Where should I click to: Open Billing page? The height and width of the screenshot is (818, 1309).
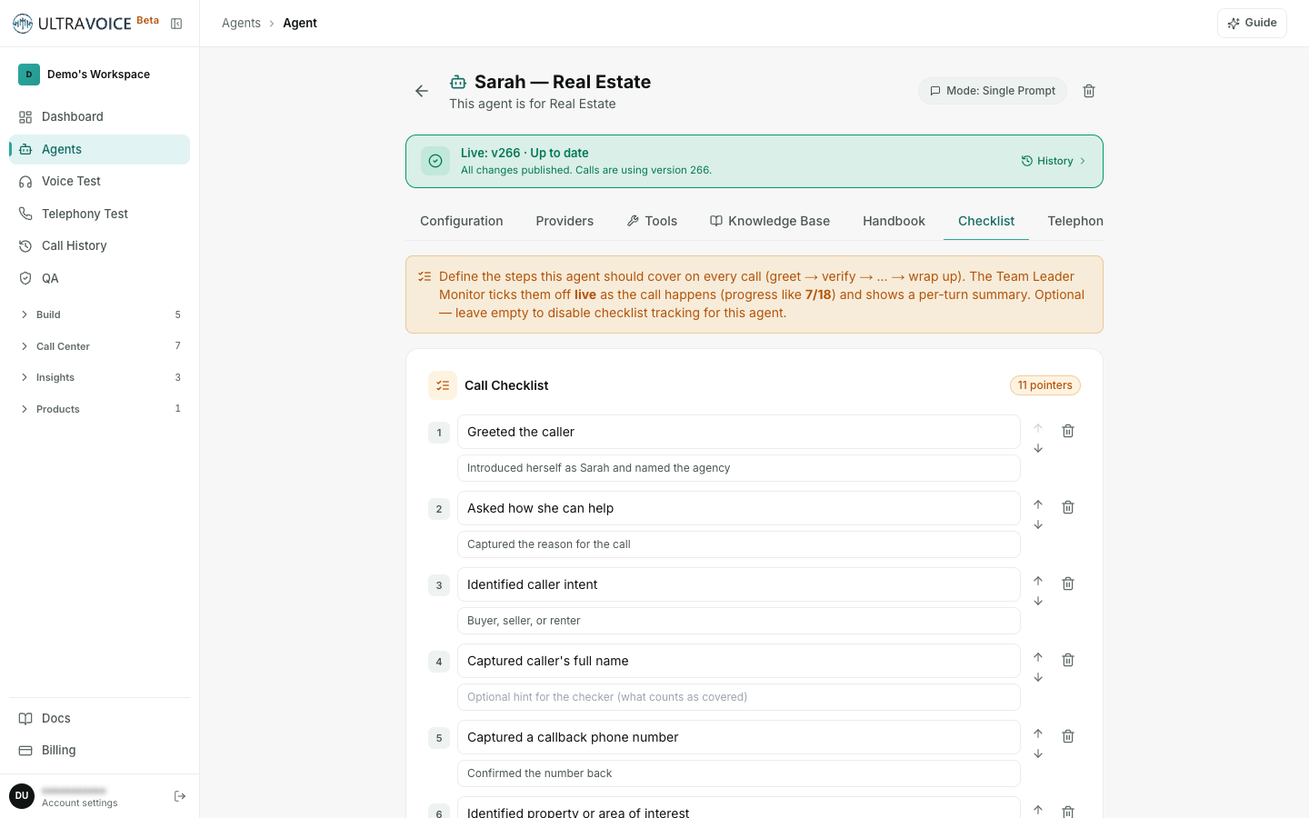click(99, 750)
